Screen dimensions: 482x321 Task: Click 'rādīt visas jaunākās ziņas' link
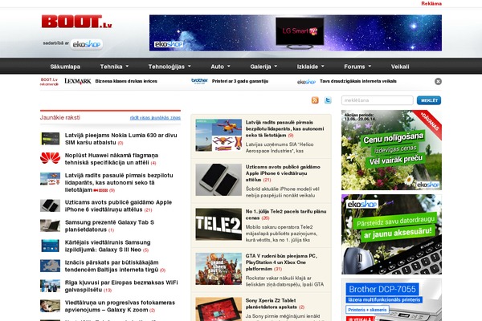pyautogui.click(x=155, y=118)
